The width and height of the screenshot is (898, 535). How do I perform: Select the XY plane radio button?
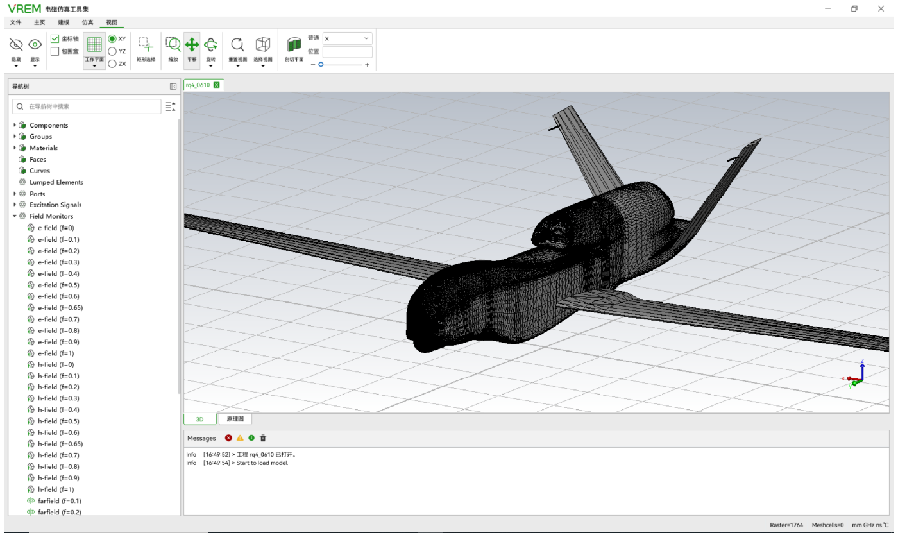point(112,38)
